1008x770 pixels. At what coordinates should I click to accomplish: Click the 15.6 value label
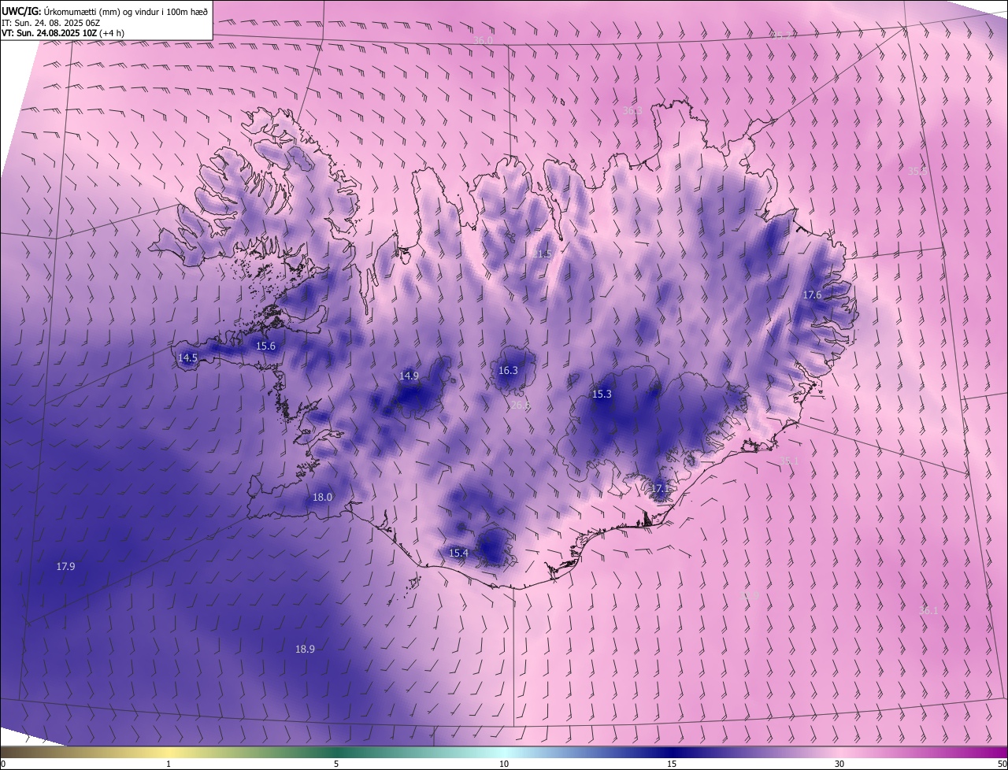click(x=266, y=346)
